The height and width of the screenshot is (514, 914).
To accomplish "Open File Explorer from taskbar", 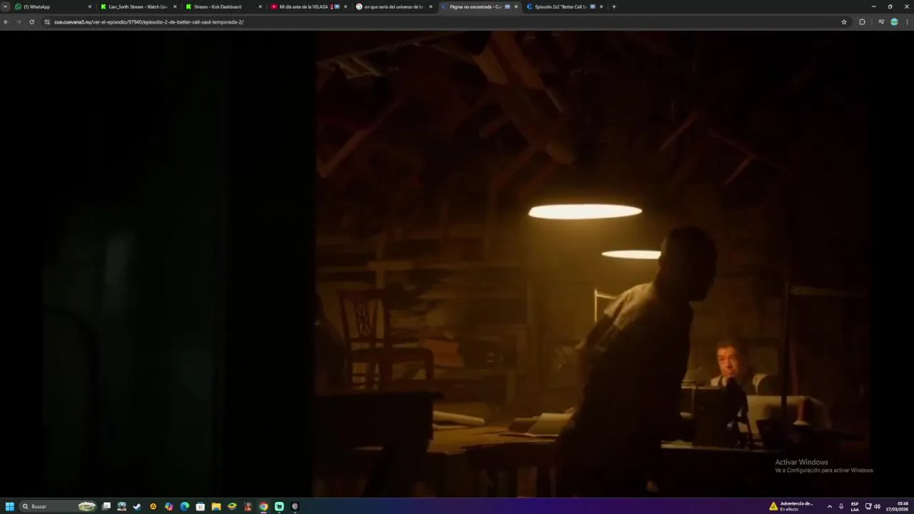I will coord(216,506).
